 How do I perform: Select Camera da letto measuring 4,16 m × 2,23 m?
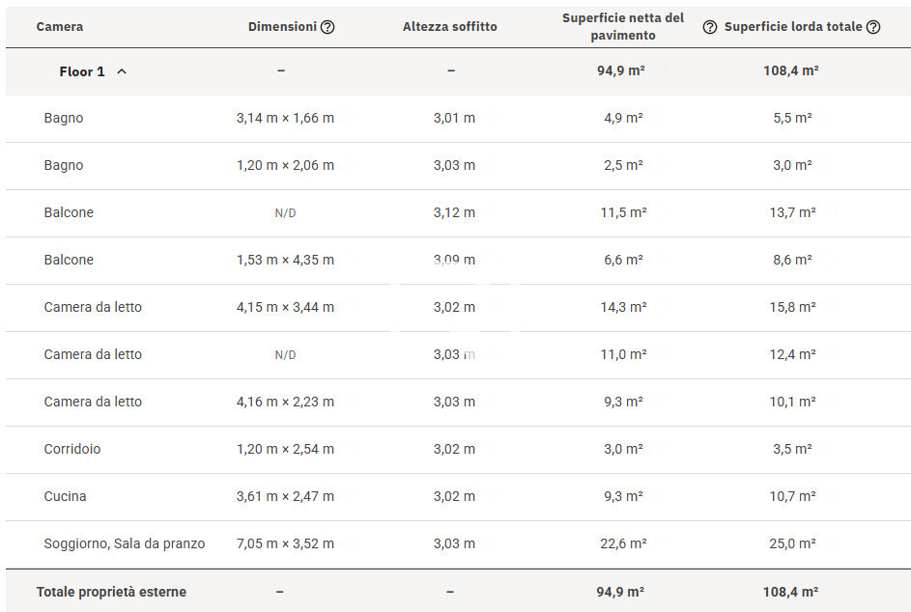click(93, 402)
